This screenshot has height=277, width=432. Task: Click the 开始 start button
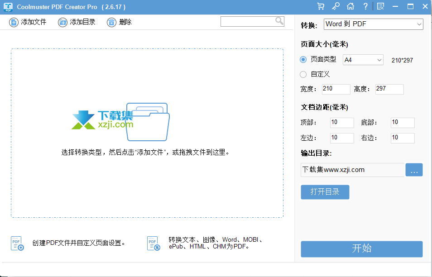coord(361,249)
